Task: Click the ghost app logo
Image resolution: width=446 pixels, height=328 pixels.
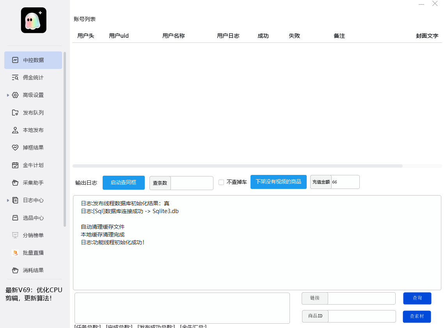Action: pyautogui.click(x=34, y=20)
